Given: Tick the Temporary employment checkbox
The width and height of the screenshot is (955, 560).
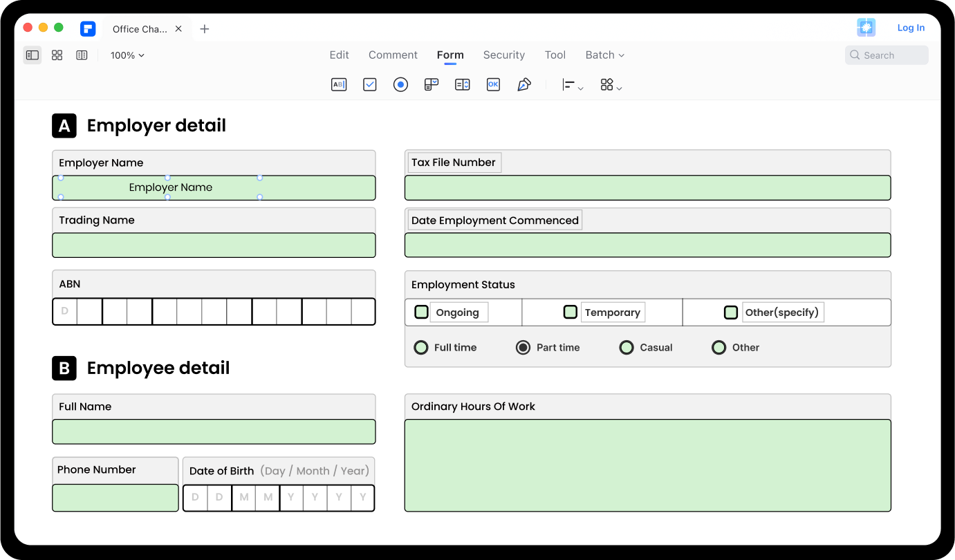Looking at the screenshot, I should pyautogui.click(x=571, y=312).
